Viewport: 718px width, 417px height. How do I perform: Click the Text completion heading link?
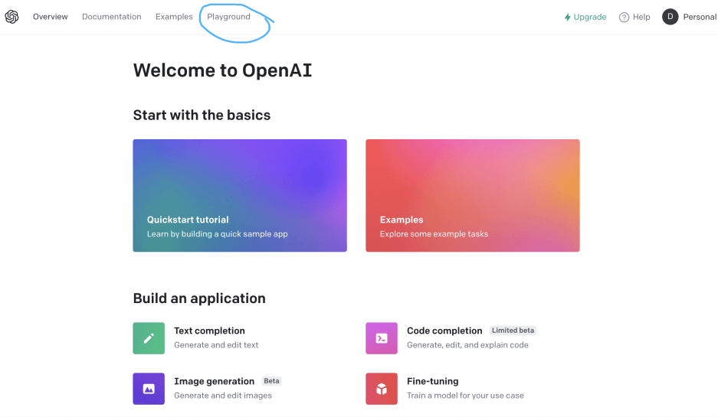(209, 331)
